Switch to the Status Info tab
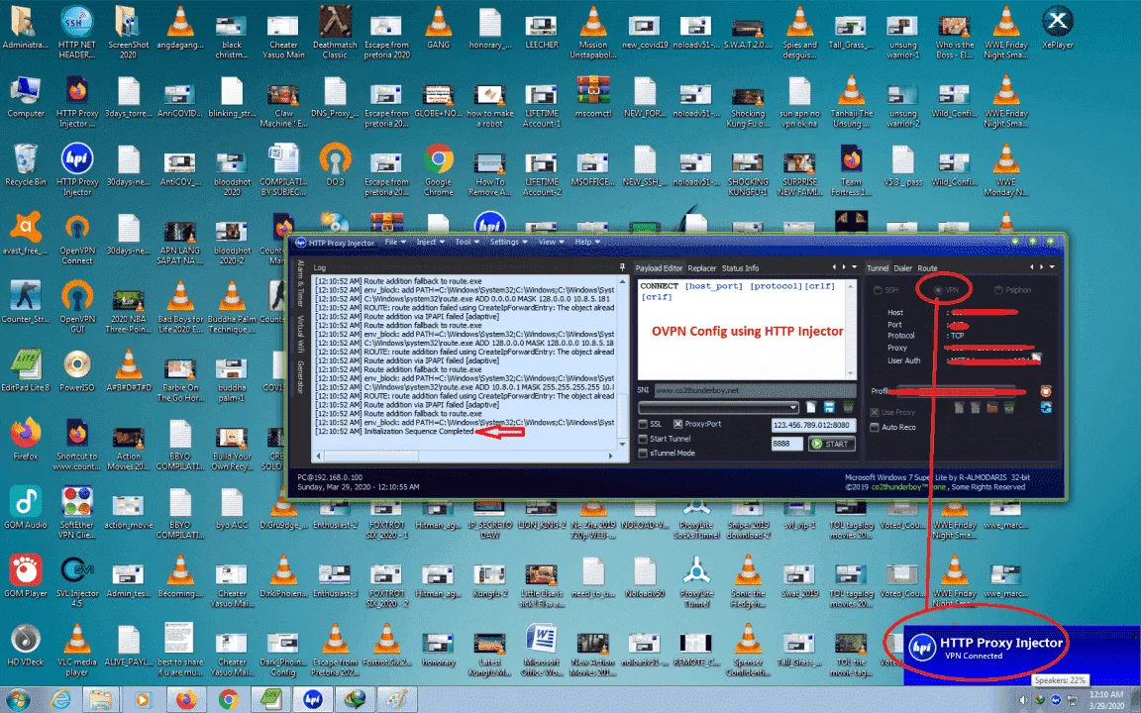 (x=740, y=268)
